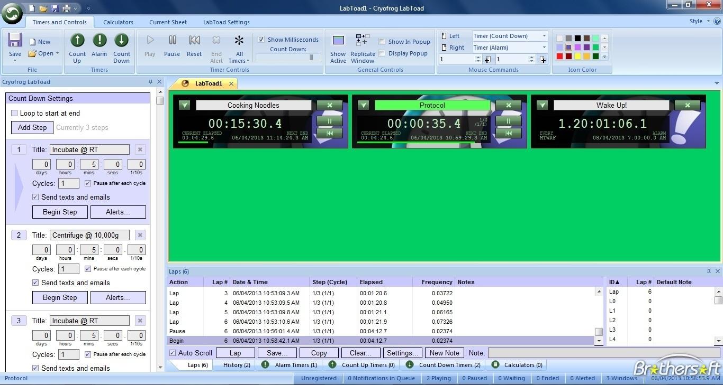Create a new sheet with New

(x=40, y=42)
